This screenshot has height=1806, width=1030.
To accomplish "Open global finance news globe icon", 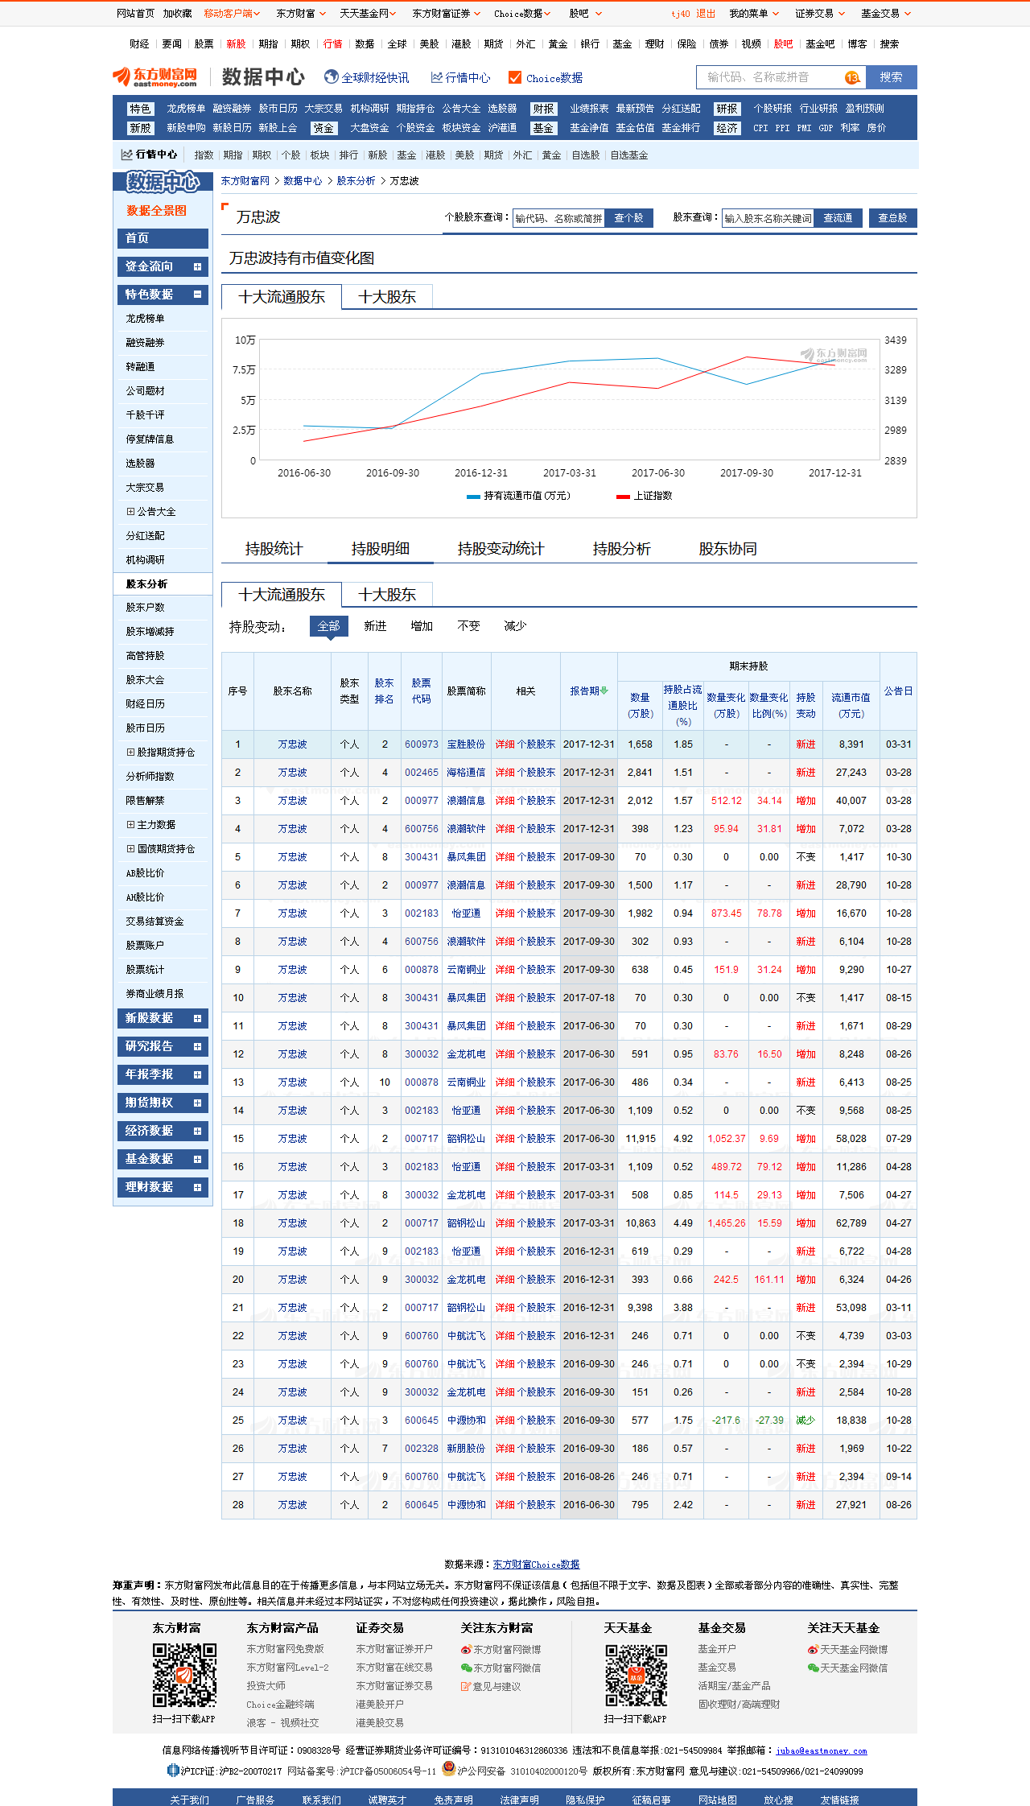I will (331, 77).
